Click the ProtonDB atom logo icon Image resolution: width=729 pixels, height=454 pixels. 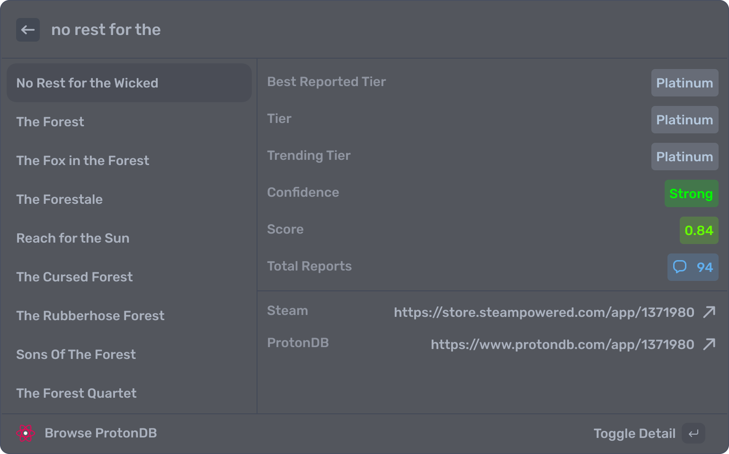pos(26,433)
